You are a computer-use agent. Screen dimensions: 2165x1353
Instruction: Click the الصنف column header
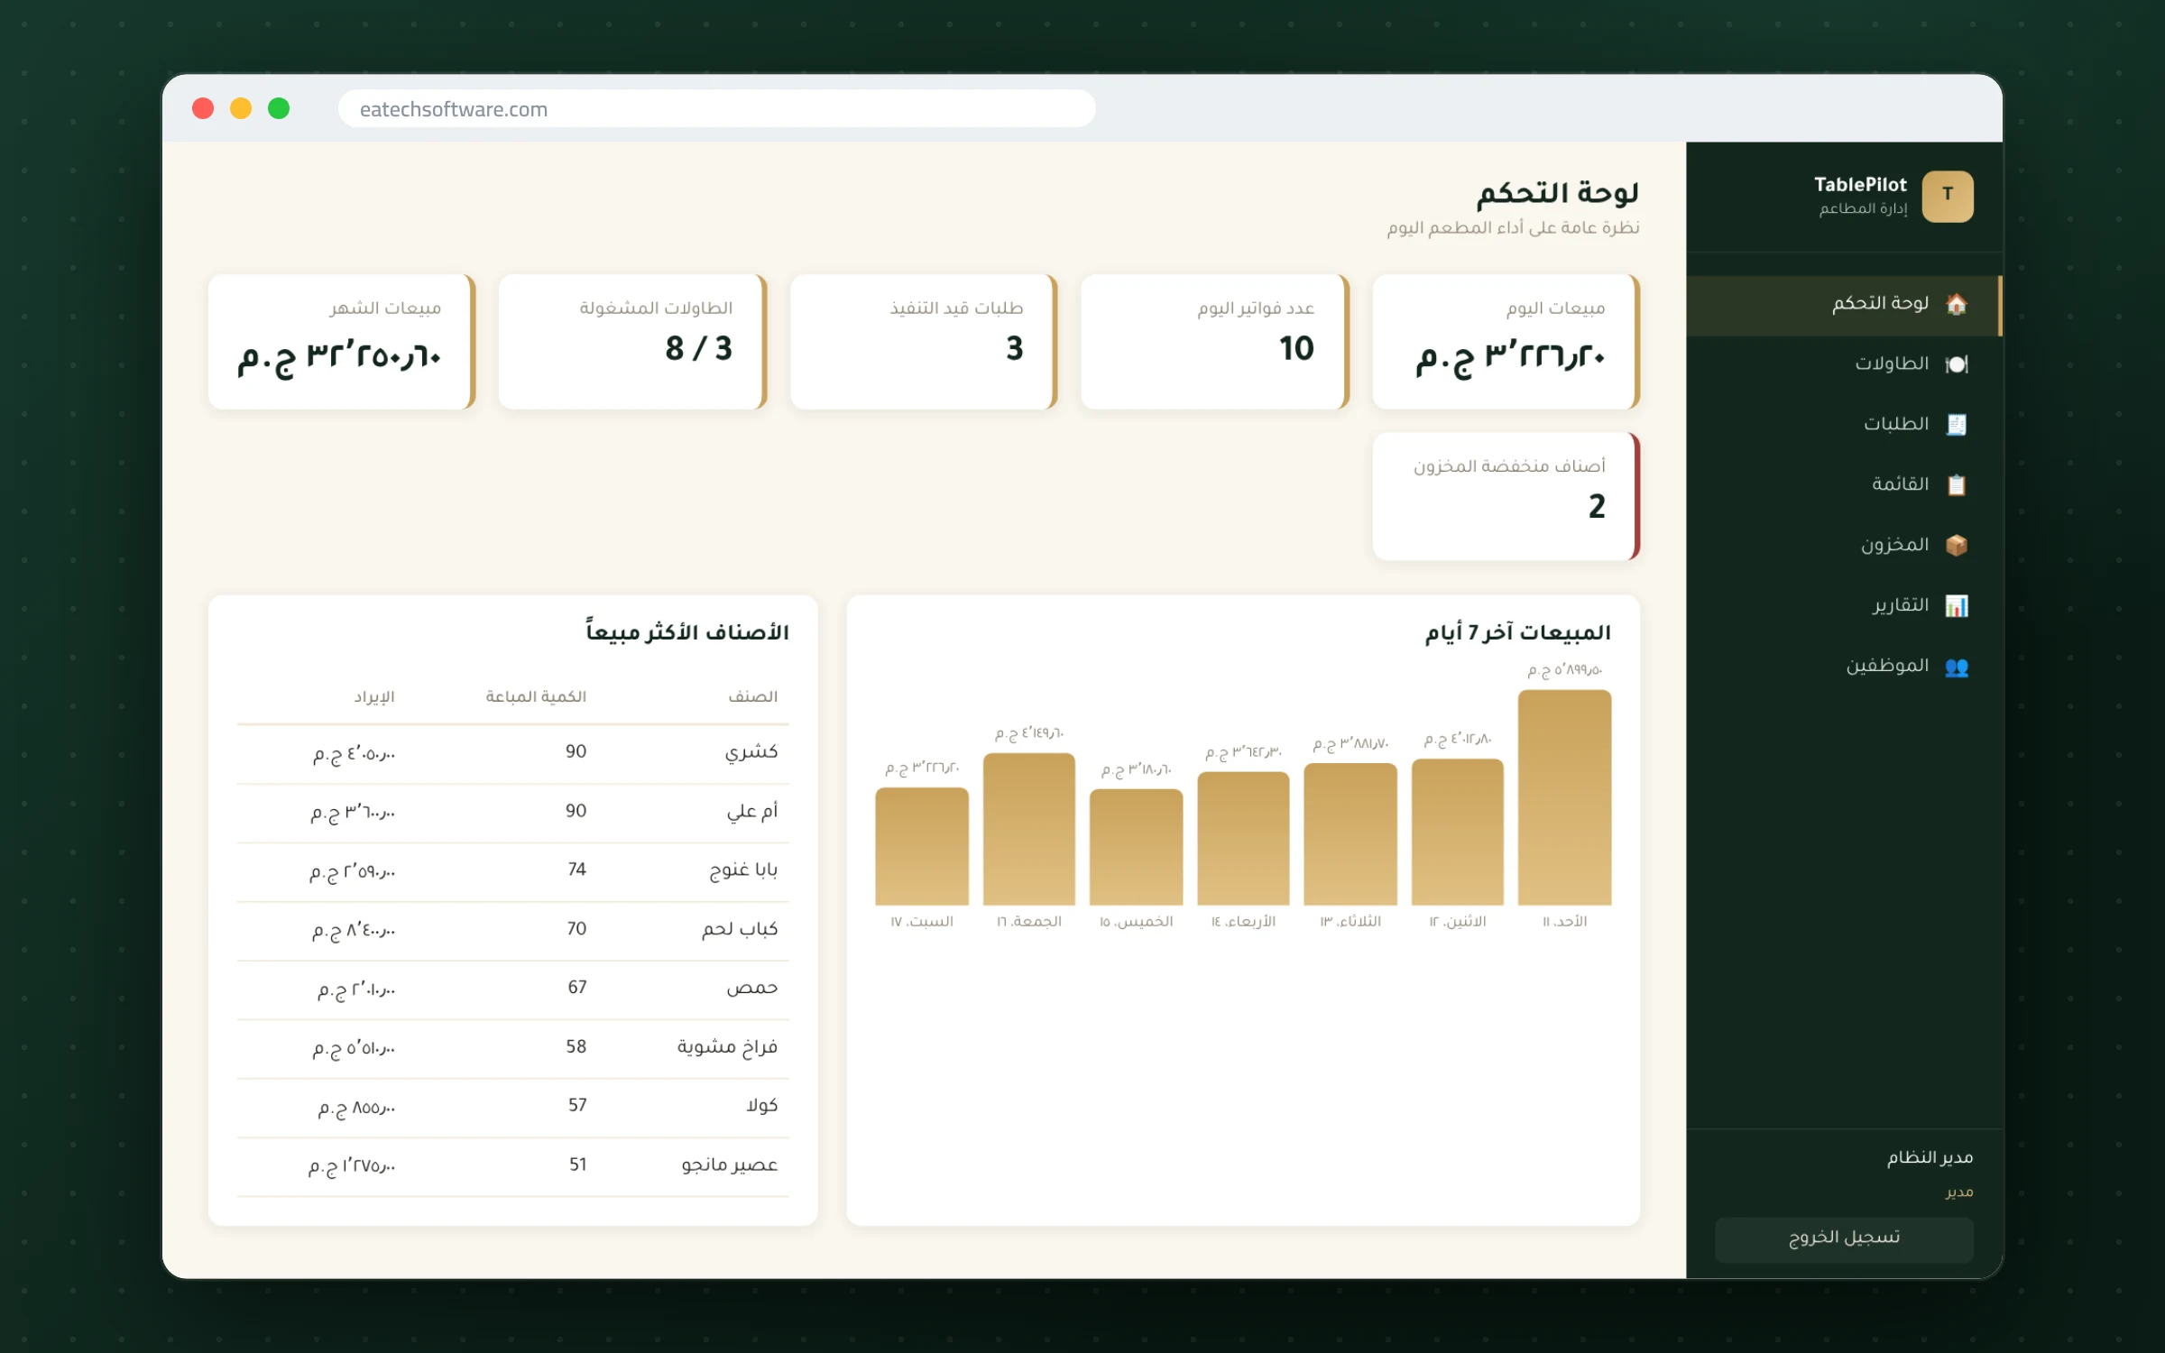(752, 696)
